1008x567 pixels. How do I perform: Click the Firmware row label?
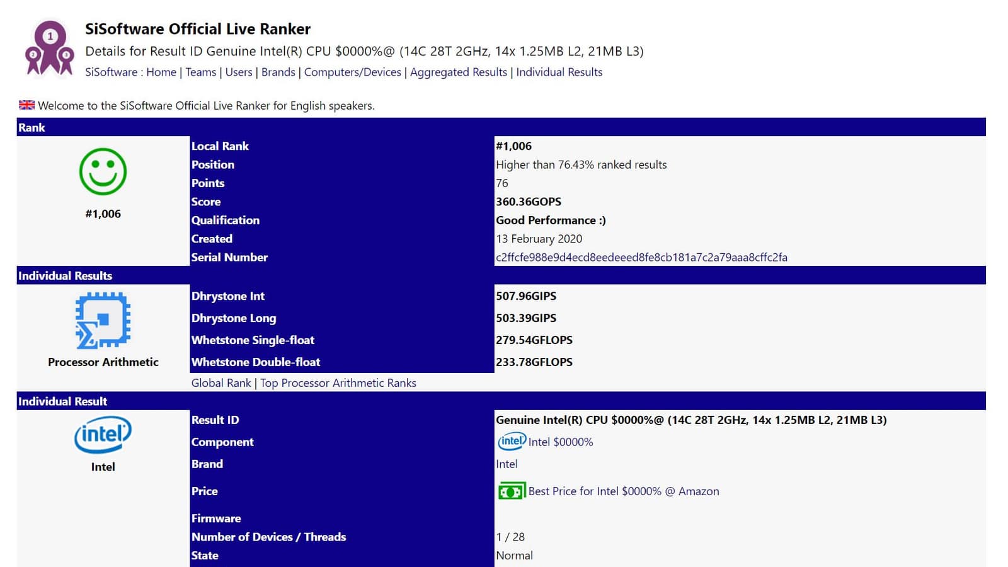(x=216, y=518)
